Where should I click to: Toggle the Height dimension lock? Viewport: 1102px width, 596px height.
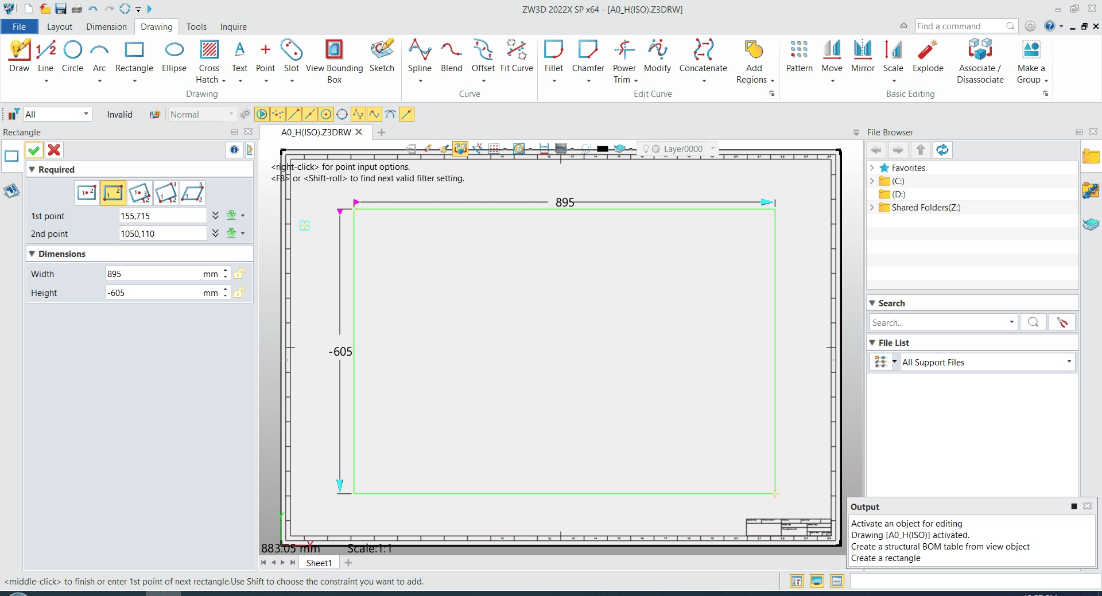pyautogui.click(x=239, y=293)
